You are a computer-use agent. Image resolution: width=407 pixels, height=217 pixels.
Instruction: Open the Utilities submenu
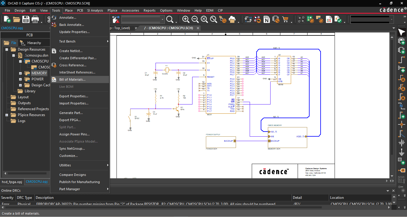tap(80, 165)
